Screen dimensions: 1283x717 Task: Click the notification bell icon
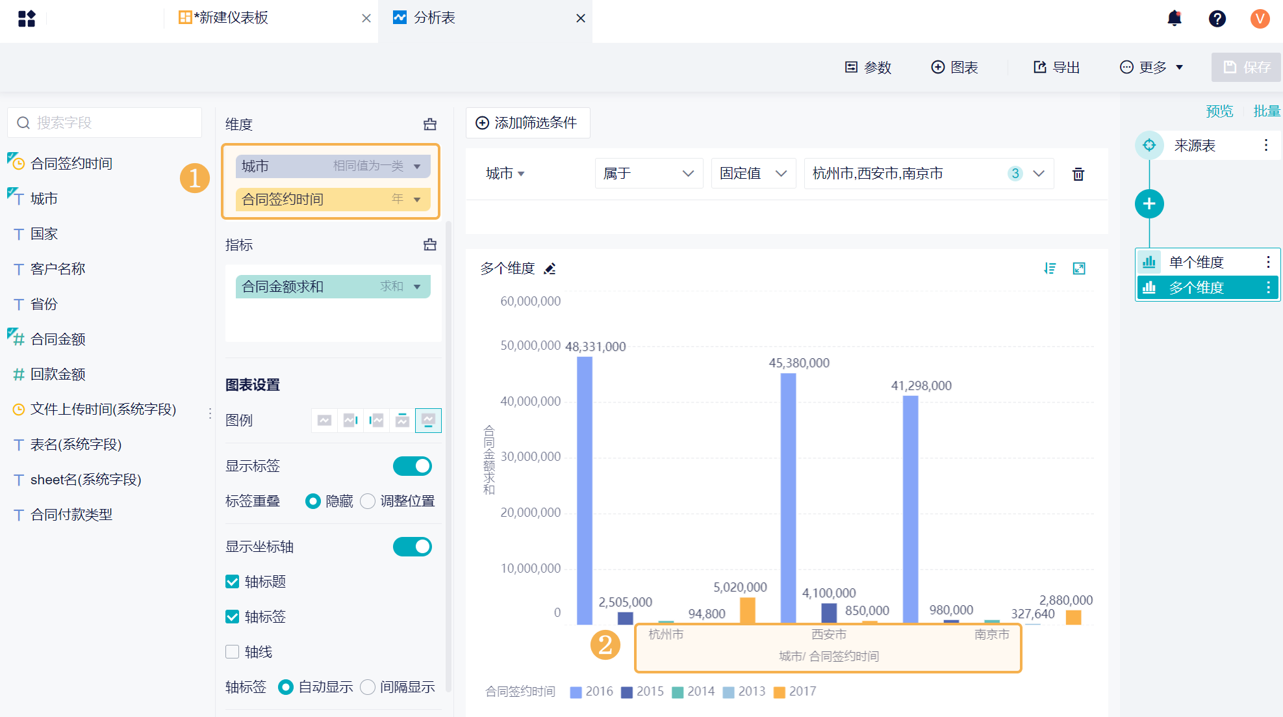(1174, 18)
